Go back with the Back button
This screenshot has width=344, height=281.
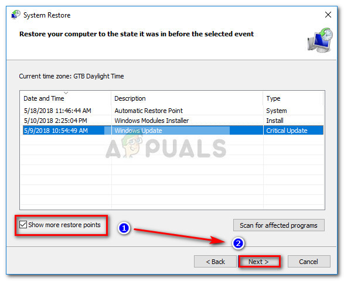215,262
